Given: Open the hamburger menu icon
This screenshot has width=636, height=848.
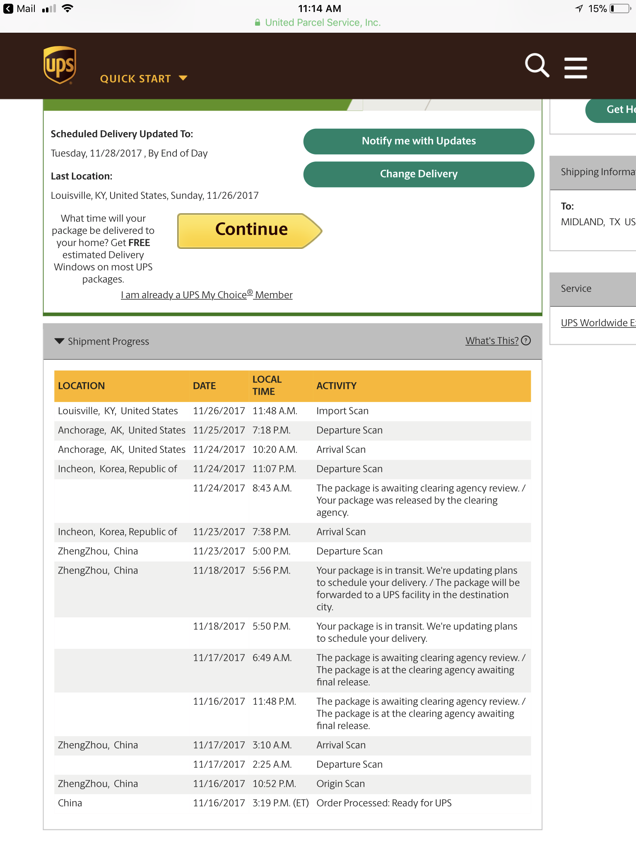Looking at the screenshot, I should (576, 67).
